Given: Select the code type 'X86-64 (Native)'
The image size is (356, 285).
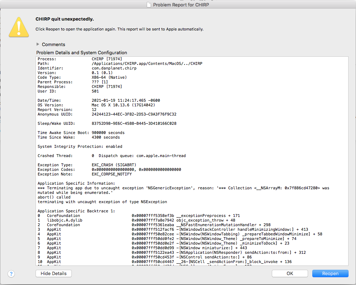Looking at the screenshot, I should pyautogui.click(x=109, y=78).
